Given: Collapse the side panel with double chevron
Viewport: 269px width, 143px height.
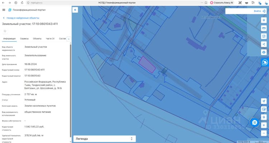Looking at the screenshot, I should [75, 10].
